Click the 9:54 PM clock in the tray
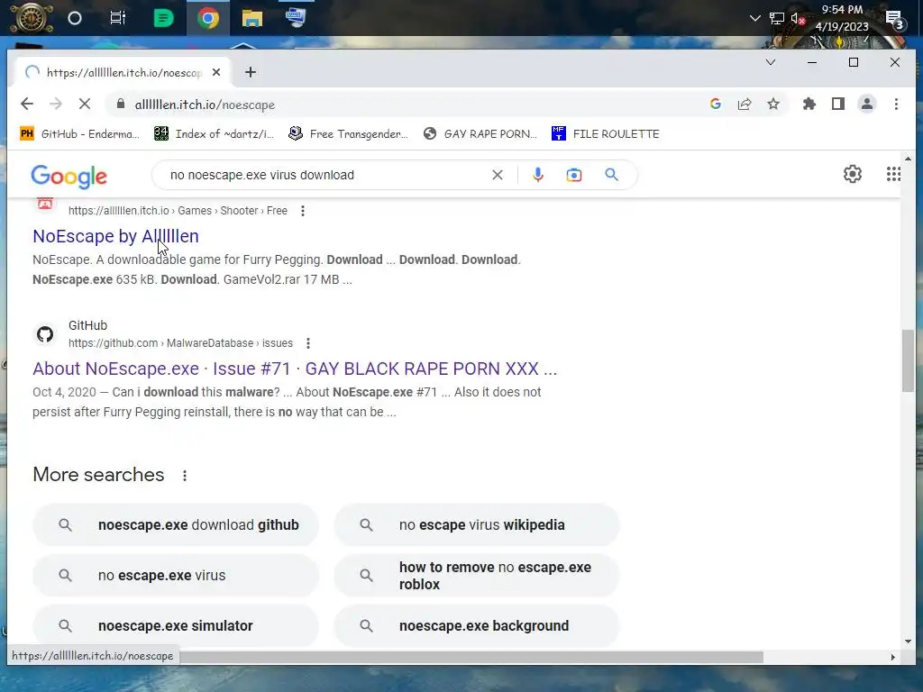 pyautogui.click(x=842, y=18)
